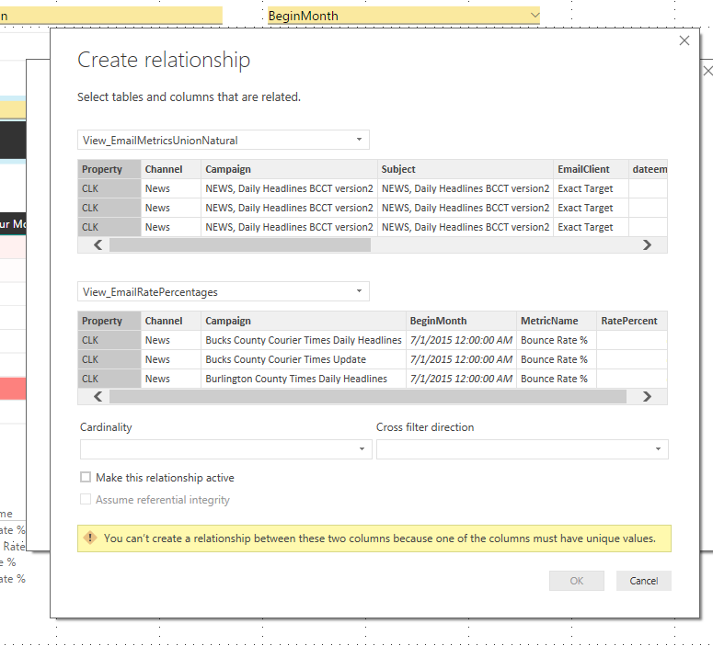This screenshot has width=713, height=646.
Task: Select the dateem column header
Action: [649, 169]
